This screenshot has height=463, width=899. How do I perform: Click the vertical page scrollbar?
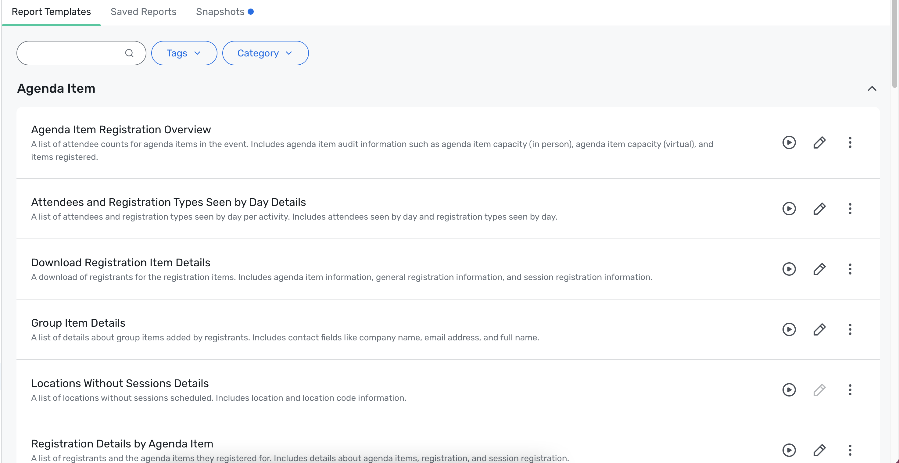[895, 44]
